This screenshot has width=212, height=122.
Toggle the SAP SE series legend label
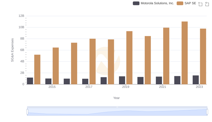tap(190, 3)
